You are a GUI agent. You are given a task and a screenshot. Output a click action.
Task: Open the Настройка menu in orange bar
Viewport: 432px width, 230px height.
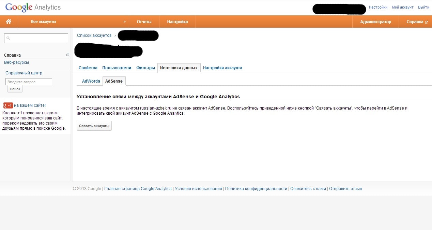(x=178, y=21)
